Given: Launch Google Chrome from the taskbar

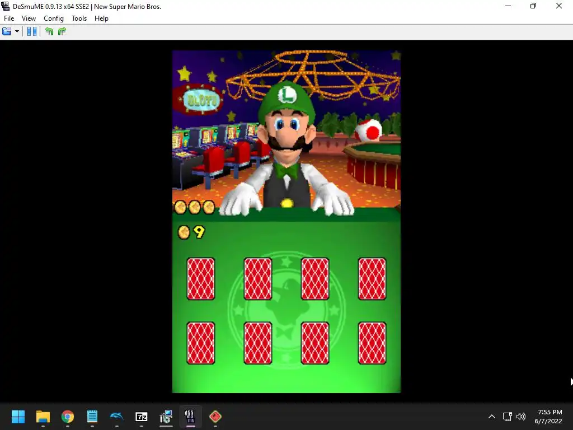Looking at the screenshot, I should pyautogui.click(x=68, y=417).
